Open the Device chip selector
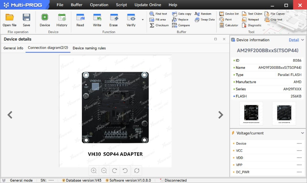The image size is (307, 183). (x=45, y=20)
